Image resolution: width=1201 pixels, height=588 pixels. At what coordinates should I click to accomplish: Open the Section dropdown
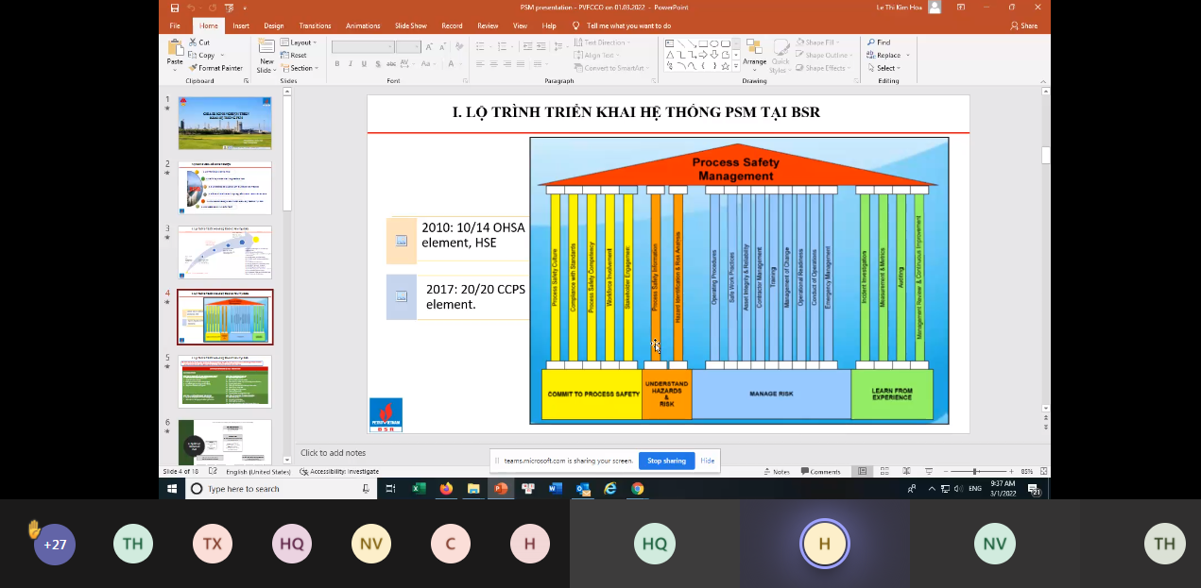pyautogui.click(x=298, y=68)
